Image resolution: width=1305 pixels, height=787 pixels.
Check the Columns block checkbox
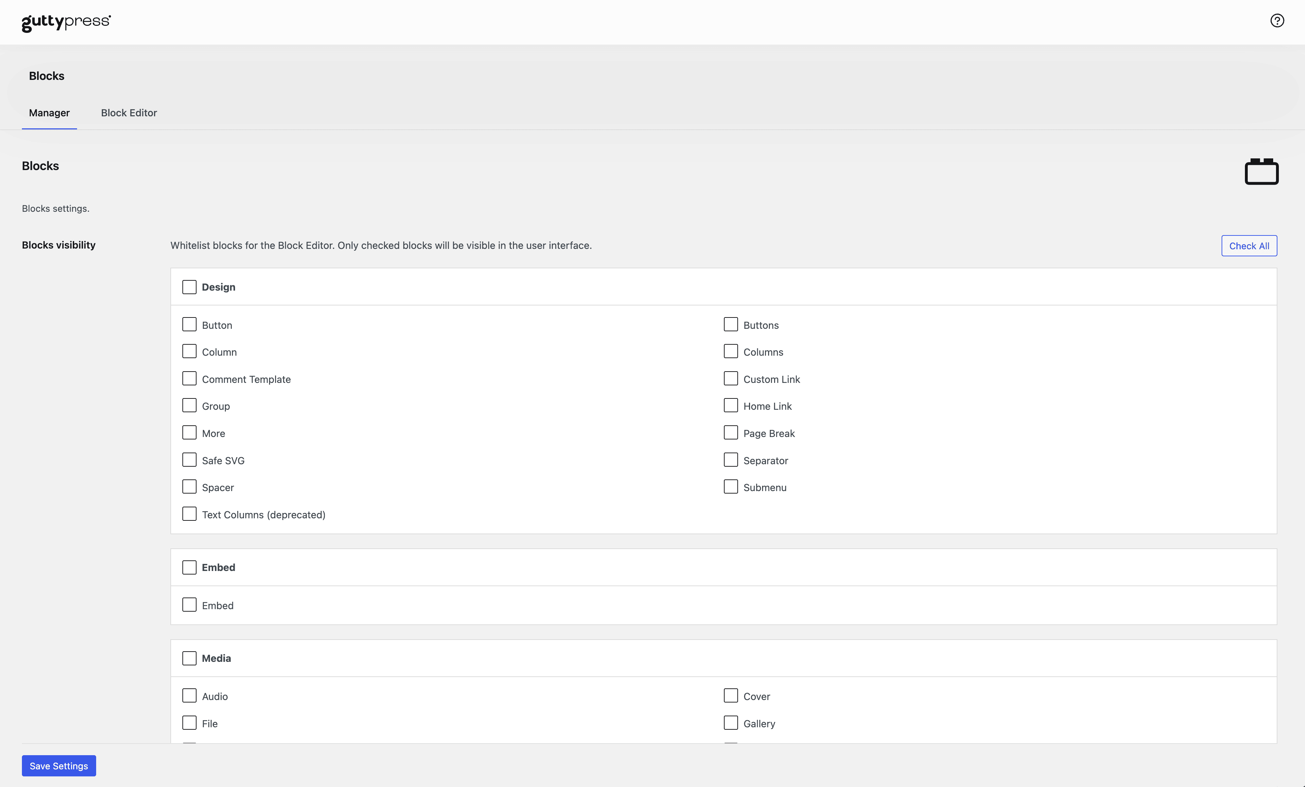click(730, 352)
